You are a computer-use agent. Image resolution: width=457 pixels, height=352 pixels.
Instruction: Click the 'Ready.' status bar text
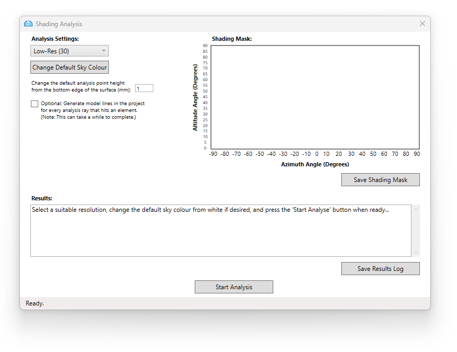(35, 303)
